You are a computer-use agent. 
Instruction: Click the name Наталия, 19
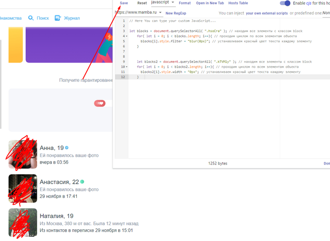coord(57,216)
